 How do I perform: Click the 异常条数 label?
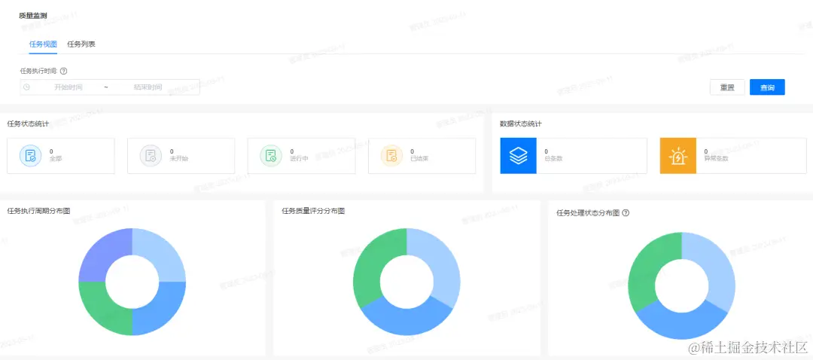tap(716, 159)
